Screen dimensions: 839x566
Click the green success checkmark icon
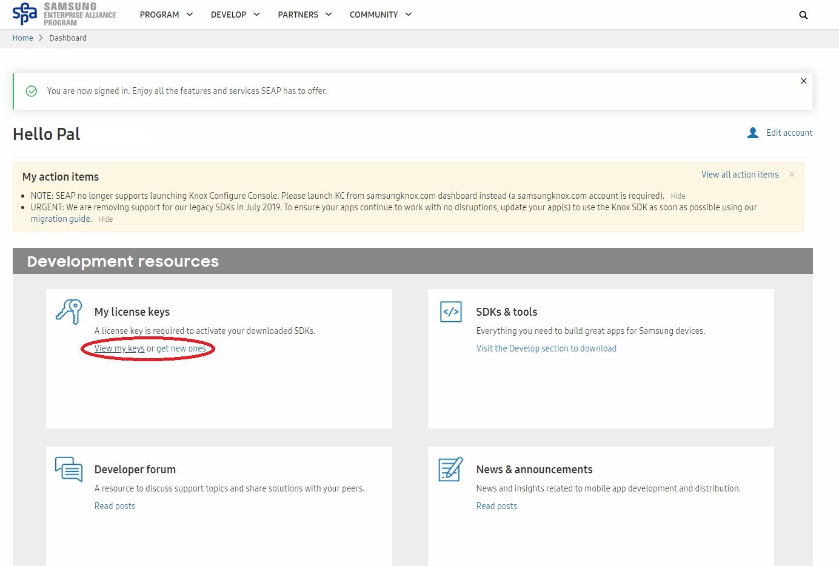point(32,91)
